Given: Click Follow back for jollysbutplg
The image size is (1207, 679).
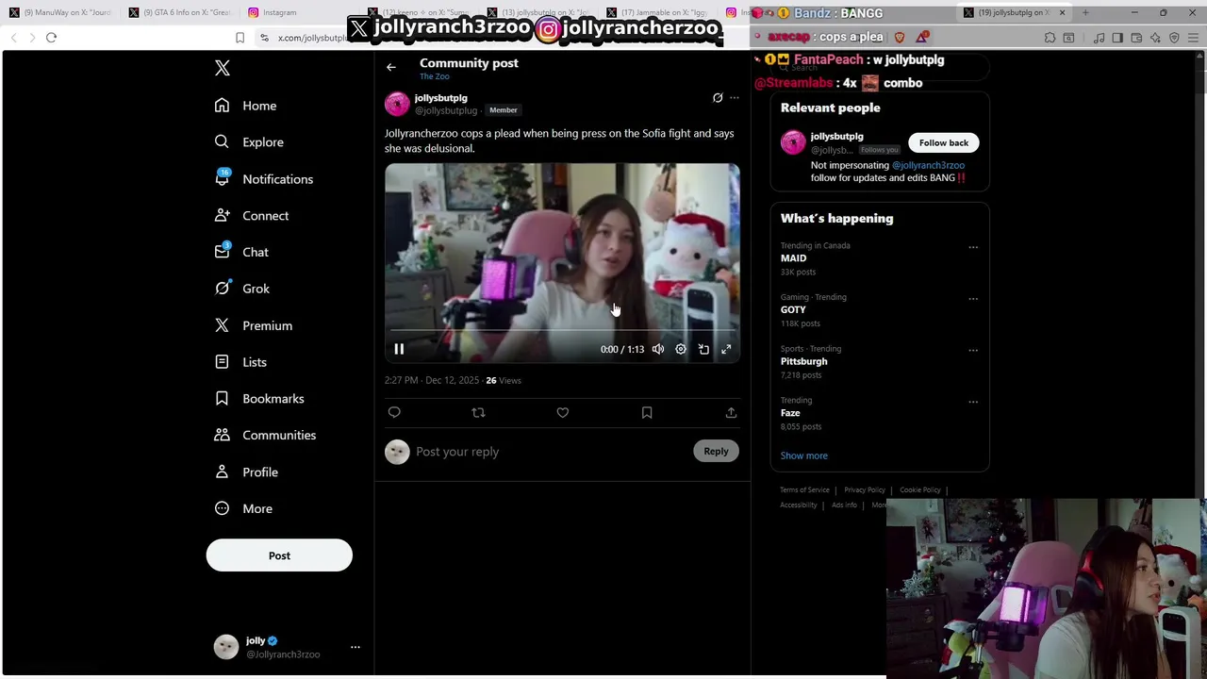Looking at the screenshot, I should (944, 142).
